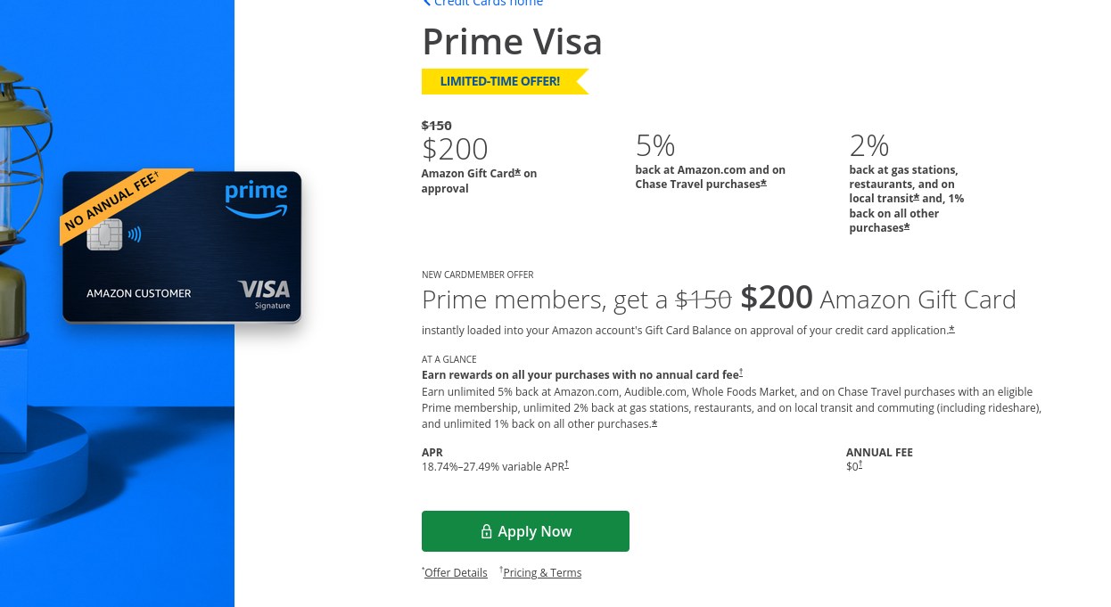Click the contactless payment icon on the card
This screenshot has height=607, width=1111.
pos(135,235)
